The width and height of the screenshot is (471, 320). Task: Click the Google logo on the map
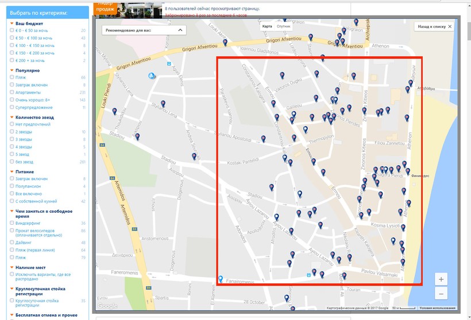(107, 306)
